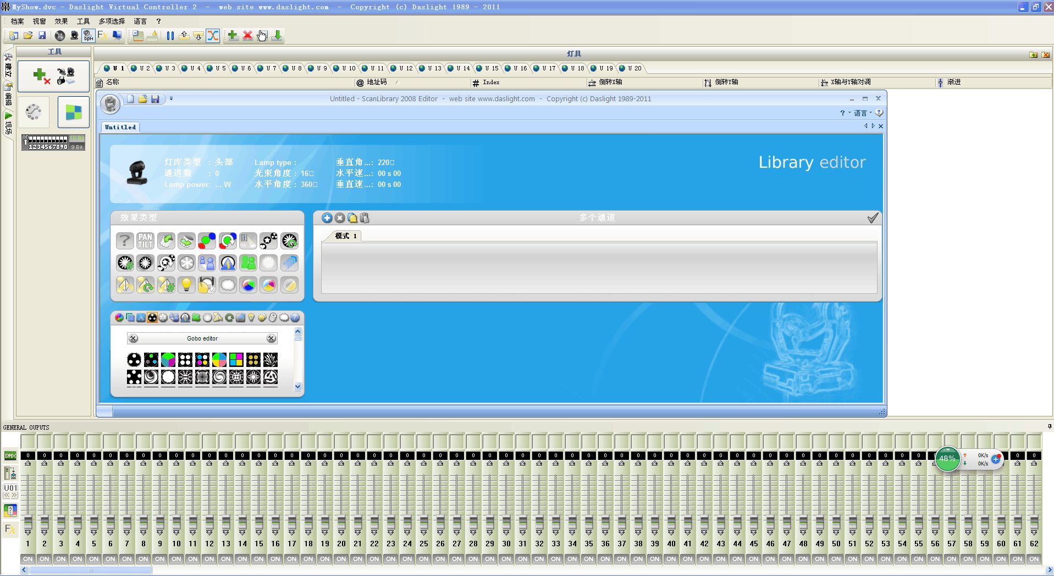This screenshot has width=1054, height=576.
Task: Open the 语言 dropdown in ScanLibrary editor
Action: 863,113
